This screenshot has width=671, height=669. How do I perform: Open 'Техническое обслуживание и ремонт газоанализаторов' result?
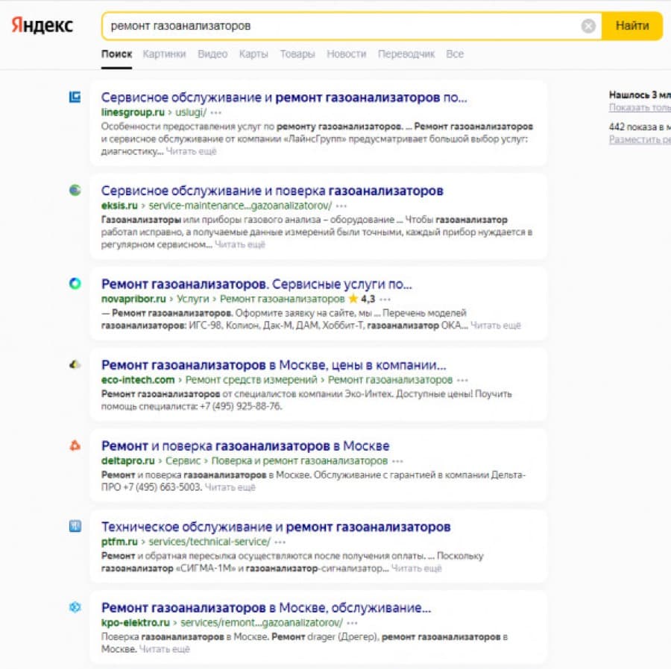click(276, 527)
